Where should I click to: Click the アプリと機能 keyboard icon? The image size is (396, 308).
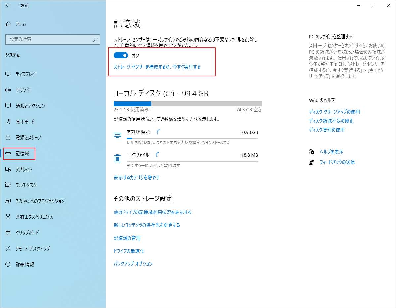coord(117,135)
